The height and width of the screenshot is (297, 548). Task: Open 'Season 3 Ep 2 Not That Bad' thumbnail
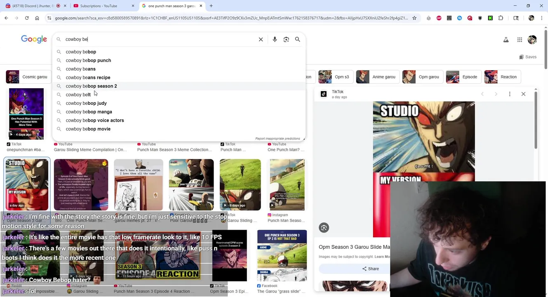tap(282, 256)
